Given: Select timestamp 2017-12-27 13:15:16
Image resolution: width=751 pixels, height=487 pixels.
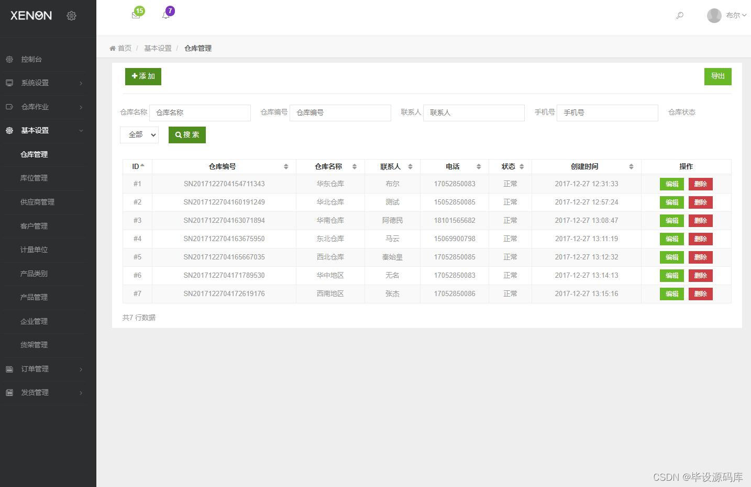Looking at the screenshot, I should coord(587,294).
